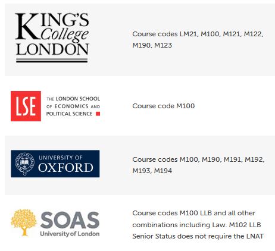The height and width of the screenshot is (251, 275).
Task: Click the M193, M194 Oxford code line
Action: point(152,171)
